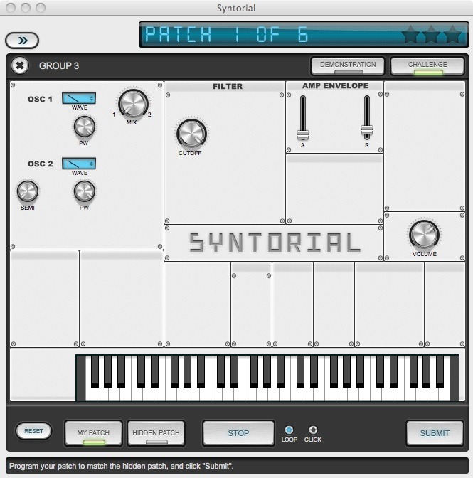Click the Reset button
This screenshot has height=478, width=473.
(x=33, y=431)
